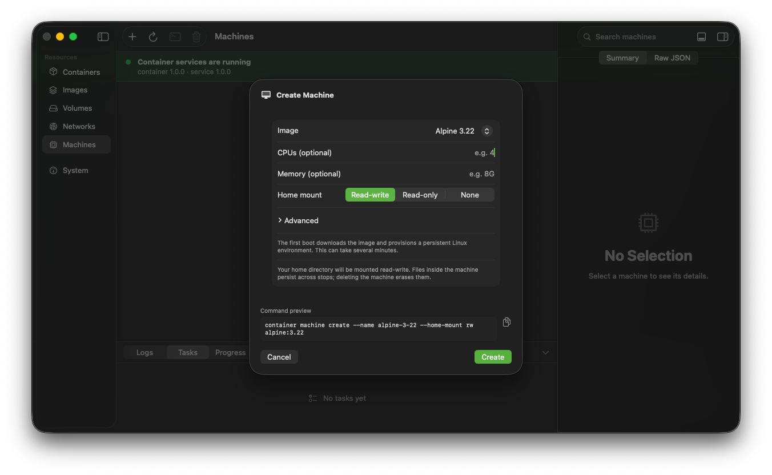Viewport: 772px width, 475px height.
Task: Click the green Create button
Action: [x=493, y=357]
